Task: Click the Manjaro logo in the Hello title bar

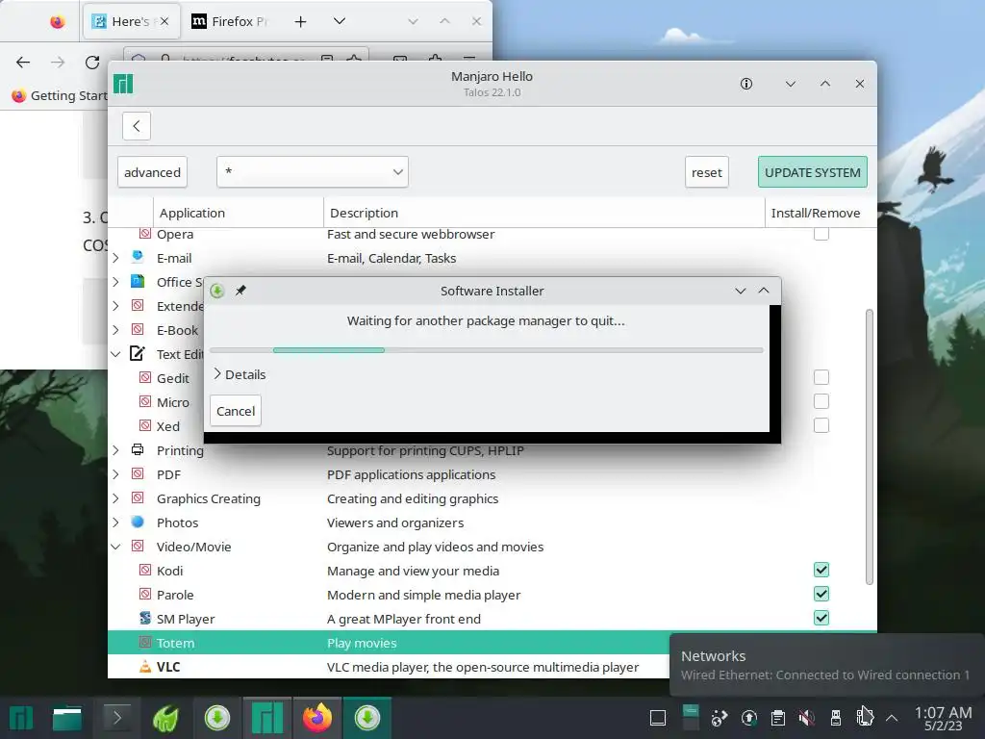Action: tap(123, 84)
